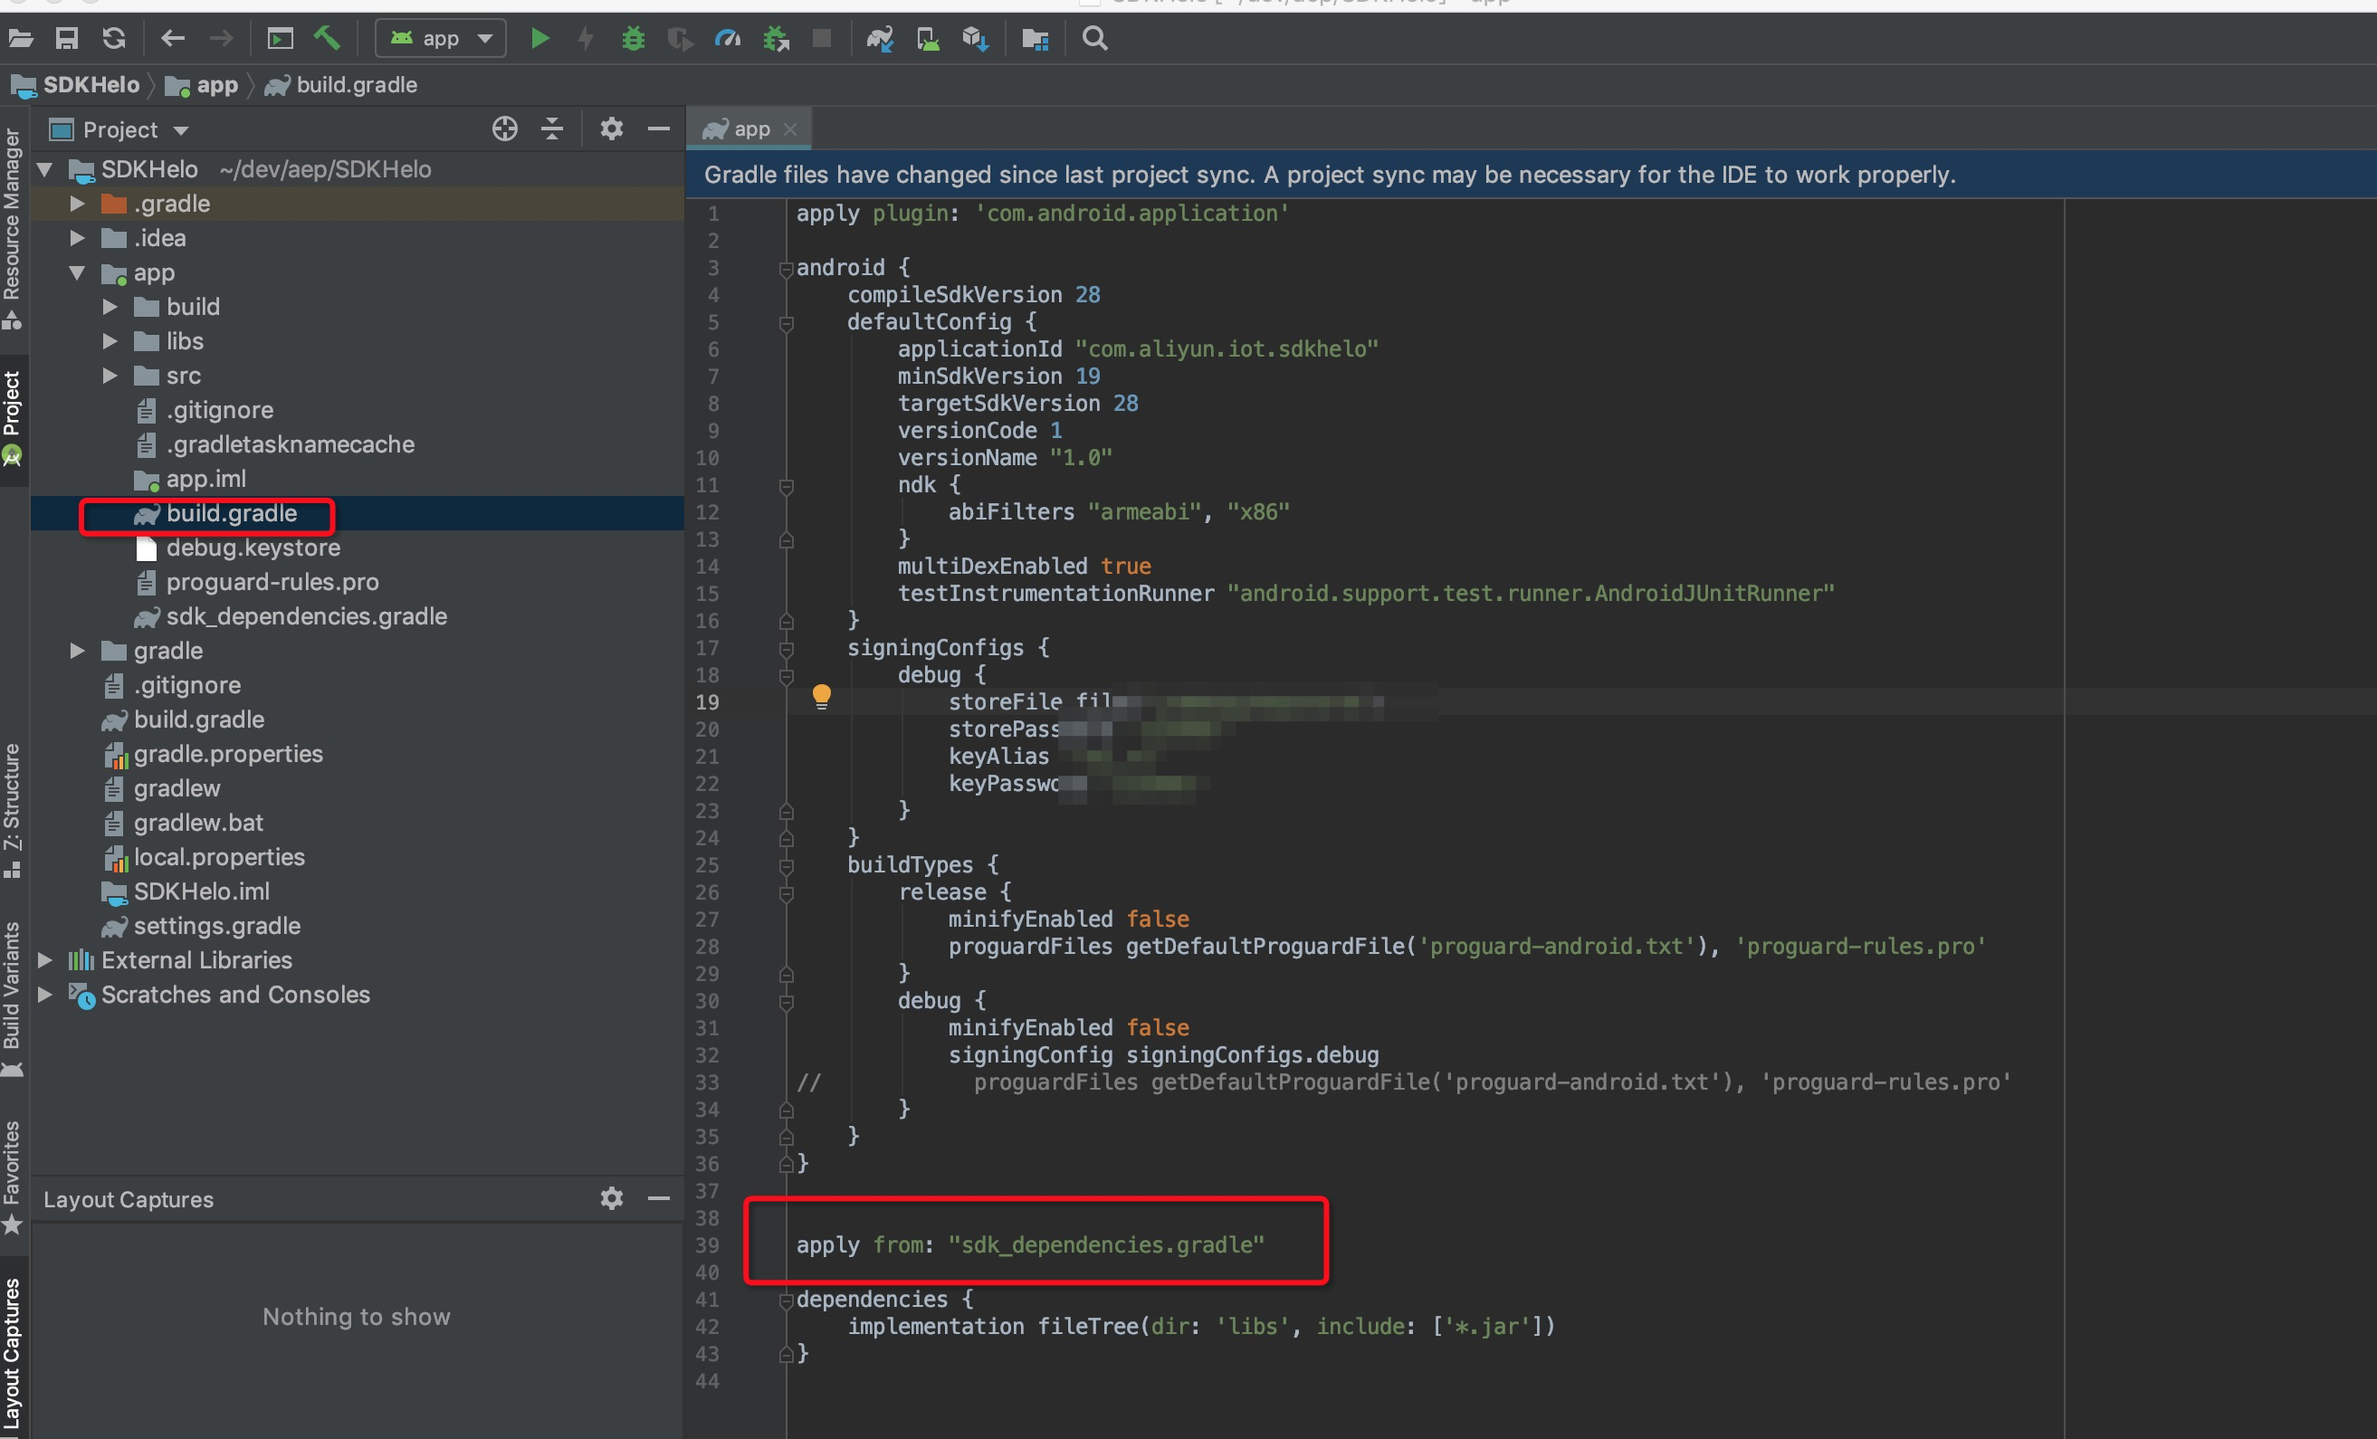This screenshot has height=1439, width=2377.
Task: Expand External Libraries node
Action: point(44,959)
